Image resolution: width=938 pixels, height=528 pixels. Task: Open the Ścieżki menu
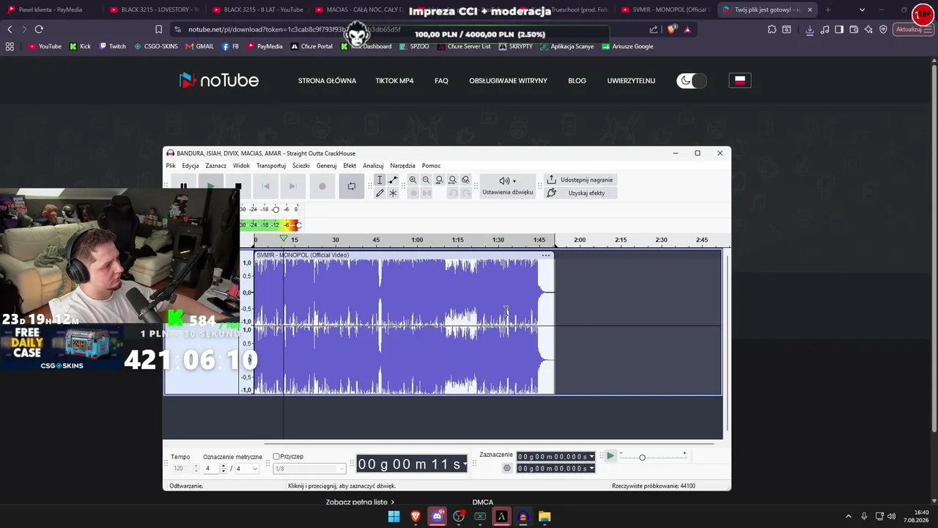coord(301,166)
